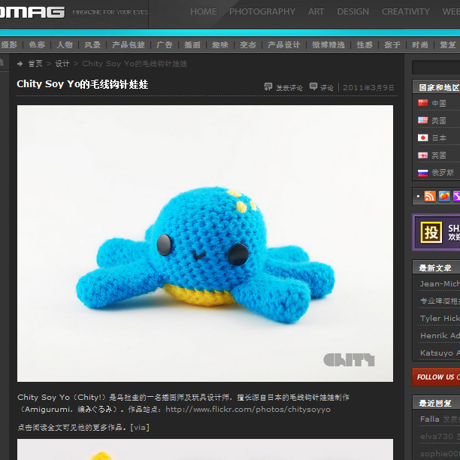Click the sidebar search input field
This screenshot has height=460, width=460.
coord(436,67)
